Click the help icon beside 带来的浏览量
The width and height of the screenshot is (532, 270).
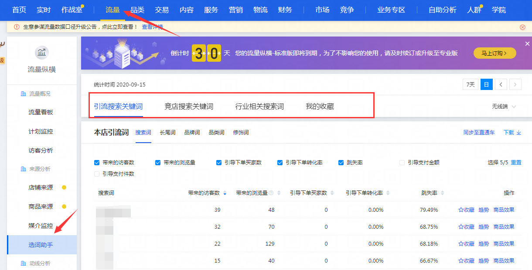[271, 193]
